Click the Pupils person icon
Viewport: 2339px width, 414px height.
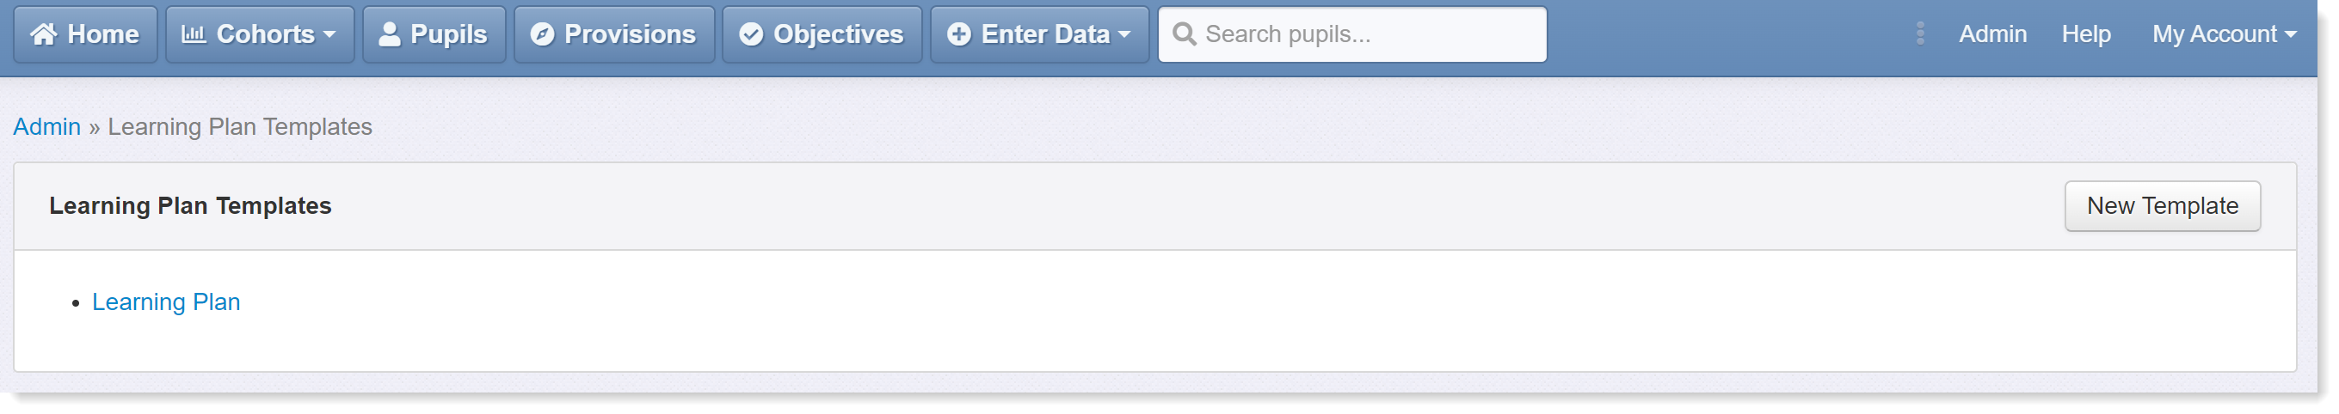(x=390, y=34)
